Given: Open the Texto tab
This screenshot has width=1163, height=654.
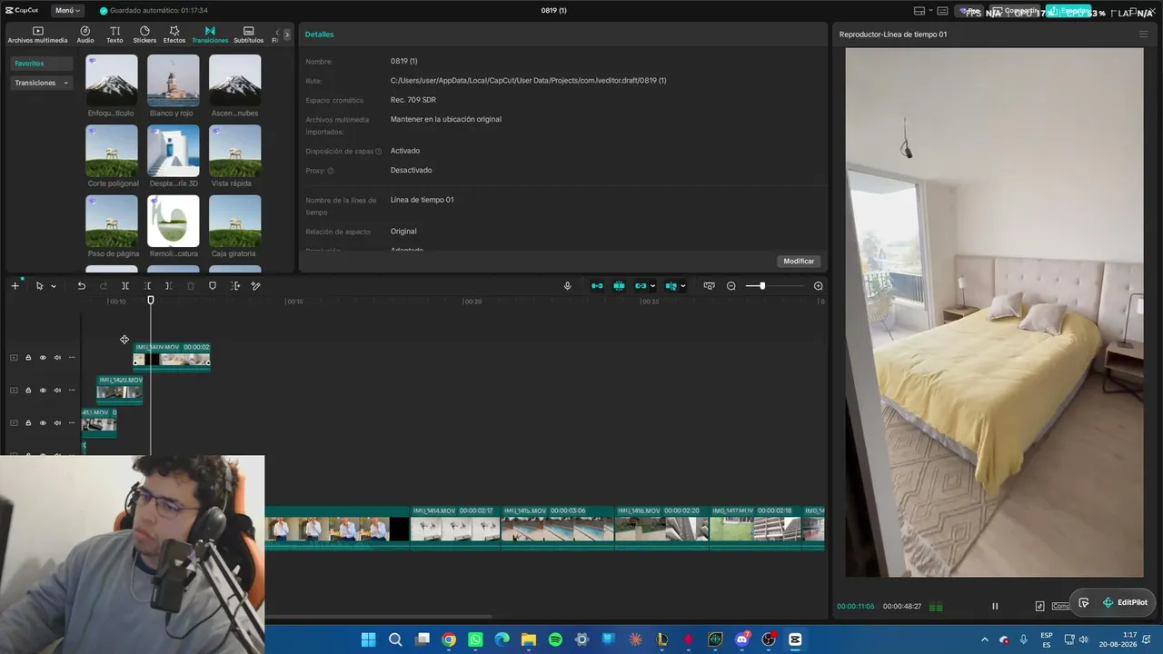Looking at the screenshot, I should [114, 35].
